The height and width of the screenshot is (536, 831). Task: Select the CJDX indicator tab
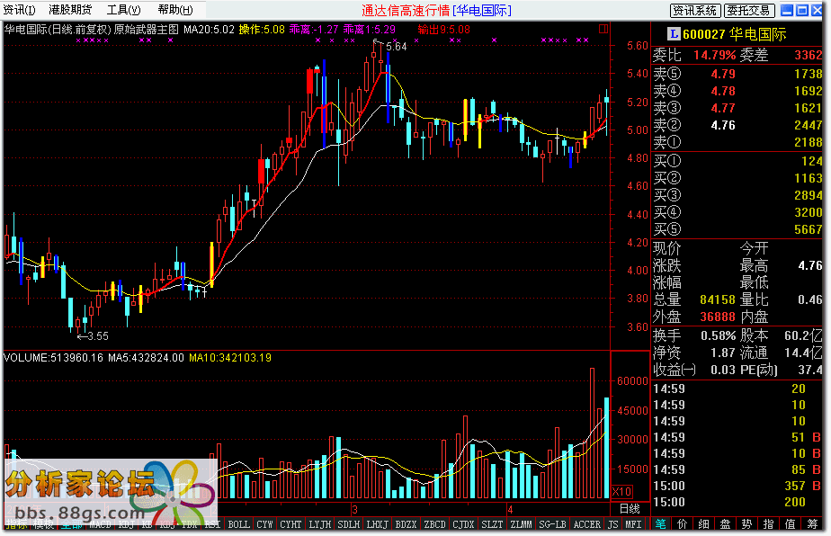[x=463, y=524]
